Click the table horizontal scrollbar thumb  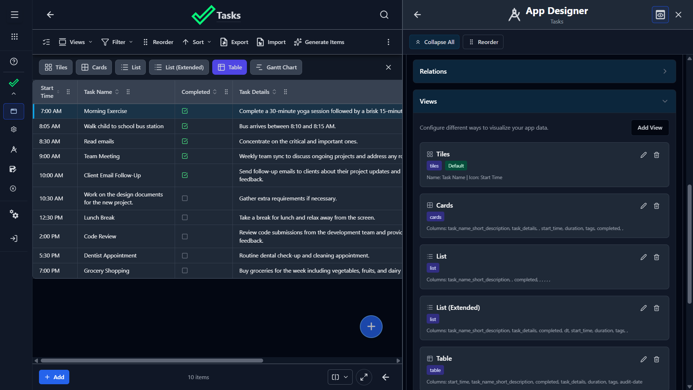pyautogui.click(x=152, y=360)
